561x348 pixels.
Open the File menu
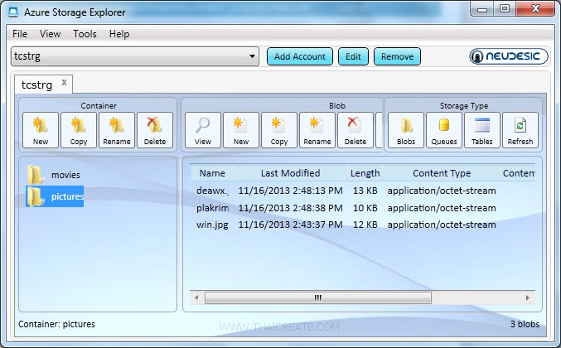(x=20, y=34)
